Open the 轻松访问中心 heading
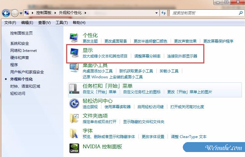The width and height of the screenshot is (245, 157). [x=98, y=101]
